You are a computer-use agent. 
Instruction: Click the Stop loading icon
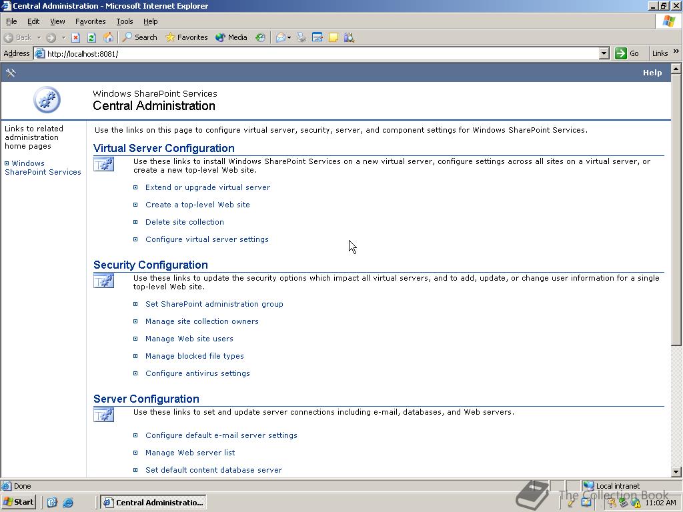[x=76, y=37]
